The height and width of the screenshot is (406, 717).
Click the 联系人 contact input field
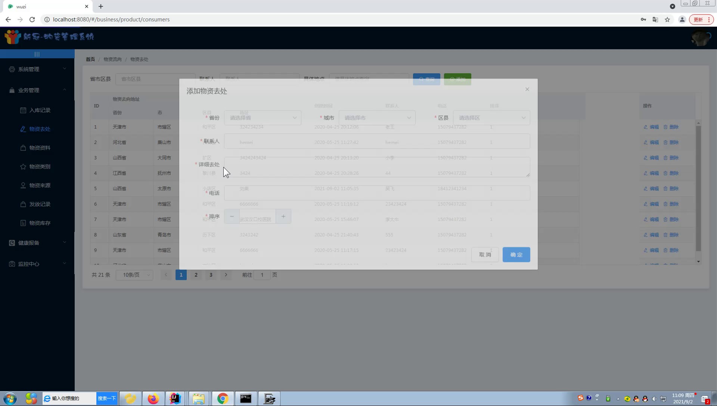pyautogui.click(x=377, y=141)
